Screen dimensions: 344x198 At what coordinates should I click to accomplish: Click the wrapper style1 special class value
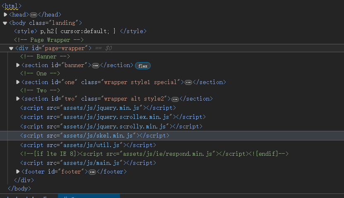pos(140,82)
